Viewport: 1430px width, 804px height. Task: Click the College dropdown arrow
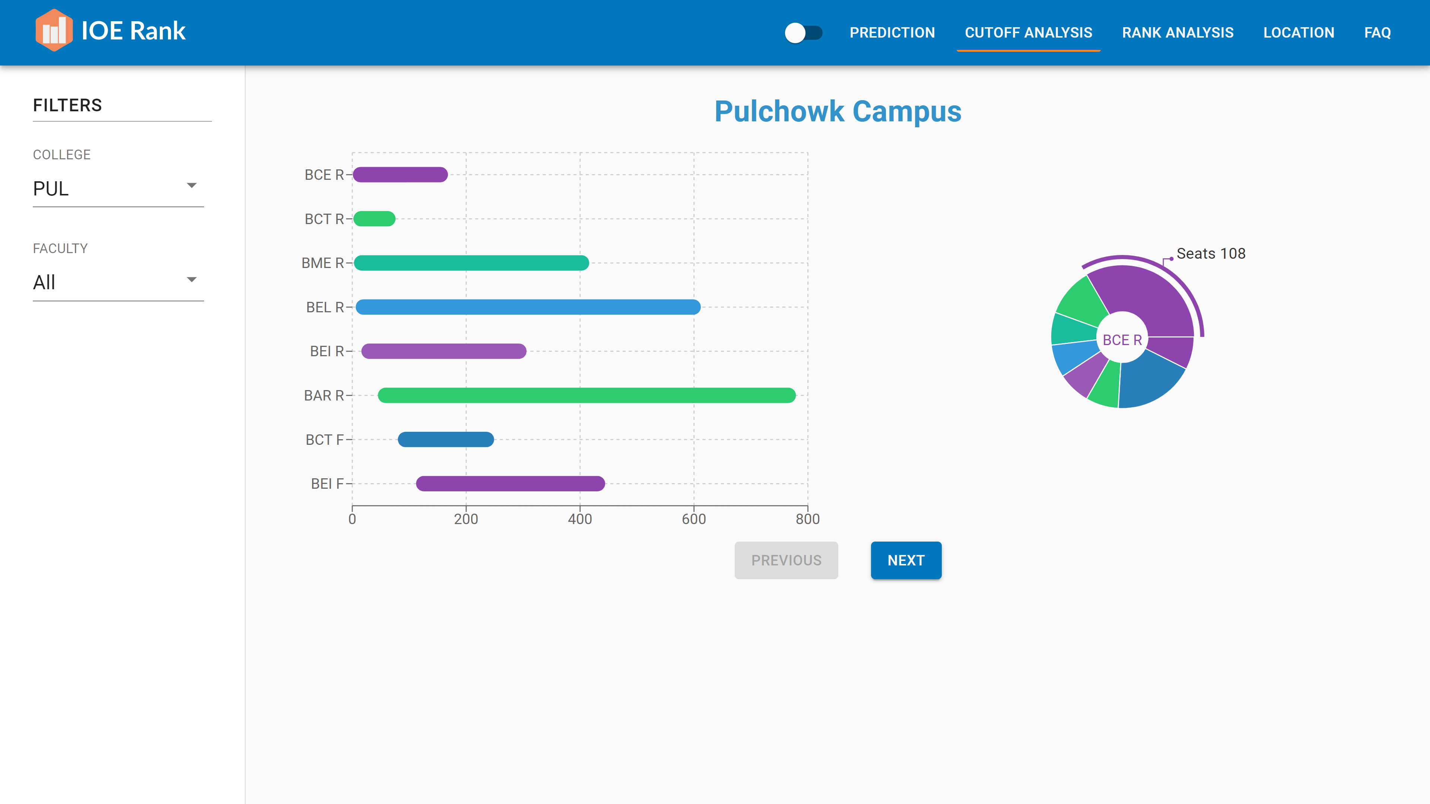[x=191, y=186]
